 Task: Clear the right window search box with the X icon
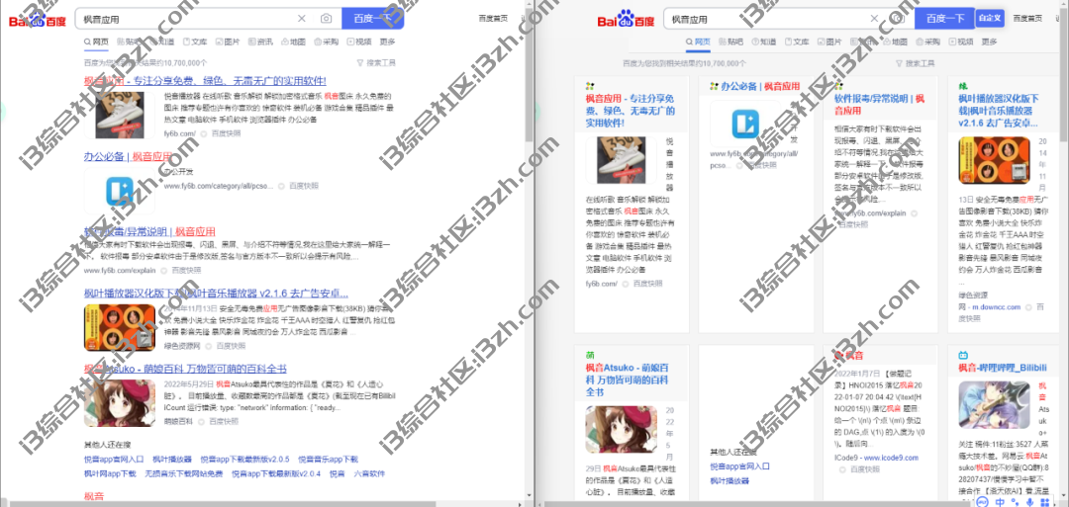(x=875, y=19)
